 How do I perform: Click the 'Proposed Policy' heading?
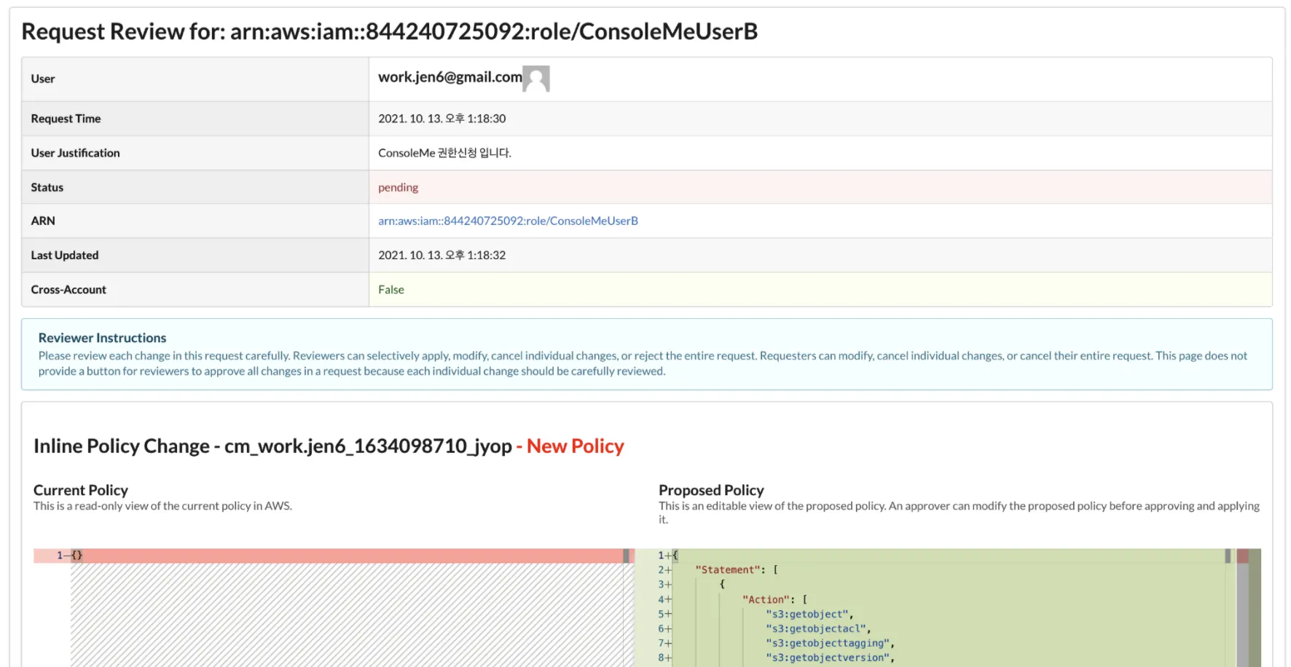(711, 490)
